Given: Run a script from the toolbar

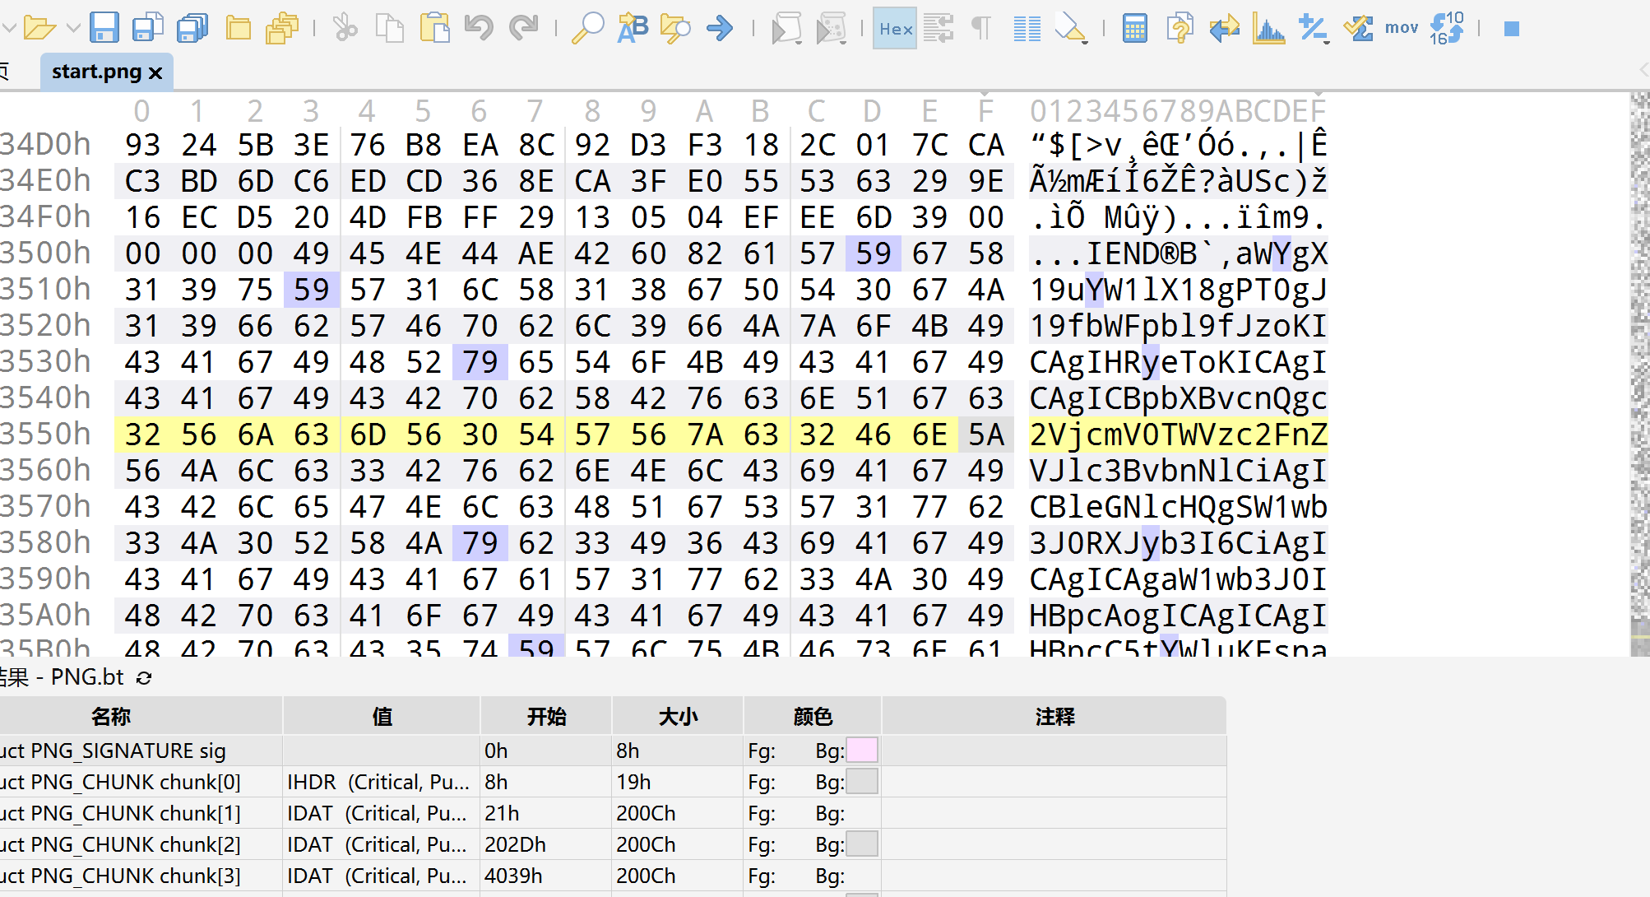Looking at the screenshot, I should pos(786,29).
